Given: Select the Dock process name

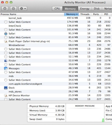Looking at the screenshot, I should (x=12, y=88).
